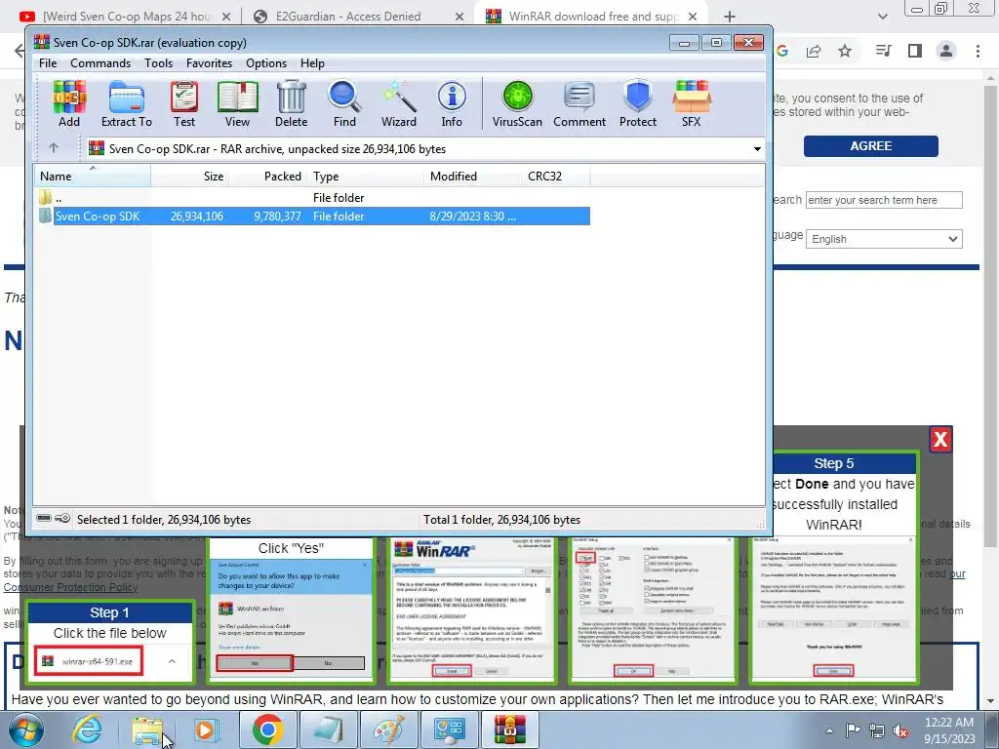The height and width of the screenshot is (749, 999).
Task: Launch the Wizard wand tool
Action: click(399, 103)
